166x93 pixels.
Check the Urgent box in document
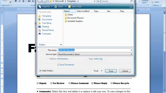pyautogui.click(x=38, y=83)
